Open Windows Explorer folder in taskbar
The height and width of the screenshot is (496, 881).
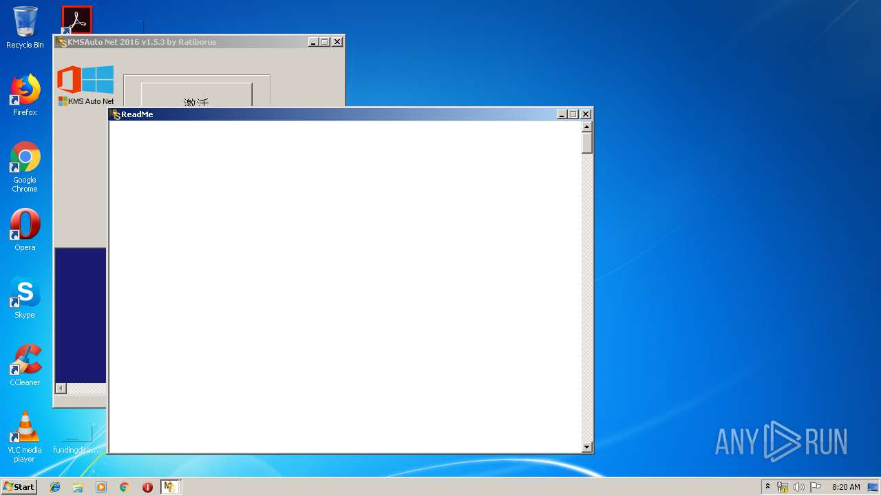78,487
